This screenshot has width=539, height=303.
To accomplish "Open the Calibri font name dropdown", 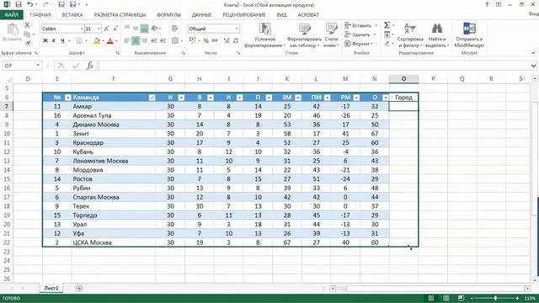I will pos(82,29).
